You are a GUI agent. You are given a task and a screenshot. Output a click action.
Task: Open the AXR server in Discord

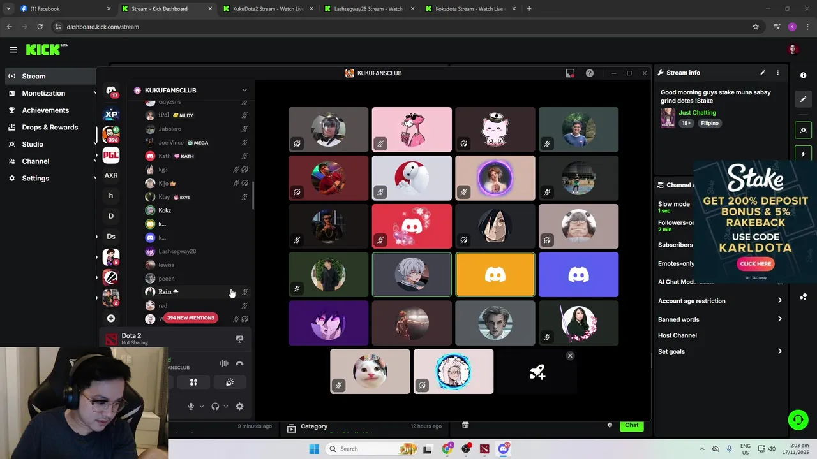[111, 175]
